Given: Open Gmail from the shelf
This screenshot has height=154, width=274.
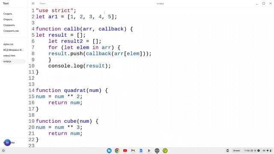Looking at the screenshot, I should (133, 151).
